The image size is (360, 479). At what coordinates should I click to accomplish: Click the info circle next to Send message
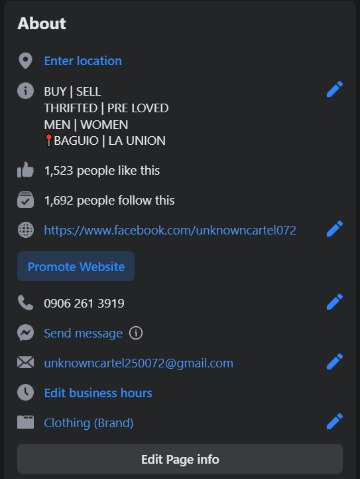pos(136,333)
